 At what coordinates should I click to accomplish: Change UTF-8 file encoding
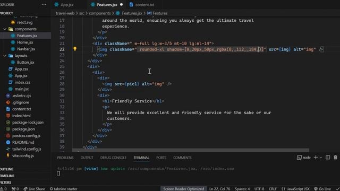[x=259, y=189]
